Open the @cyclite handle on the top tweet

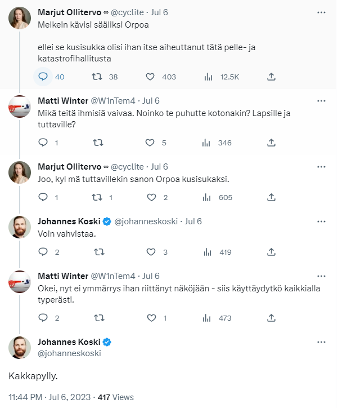coord(127,12)
